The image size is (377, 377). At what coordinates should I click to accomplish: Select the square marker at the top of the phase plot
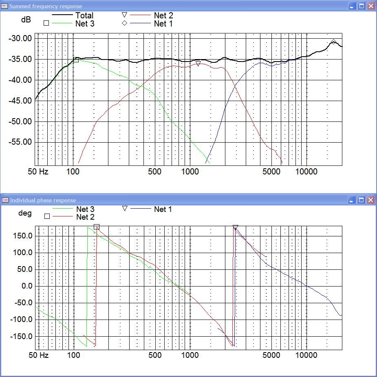click(x=97, y=227)
